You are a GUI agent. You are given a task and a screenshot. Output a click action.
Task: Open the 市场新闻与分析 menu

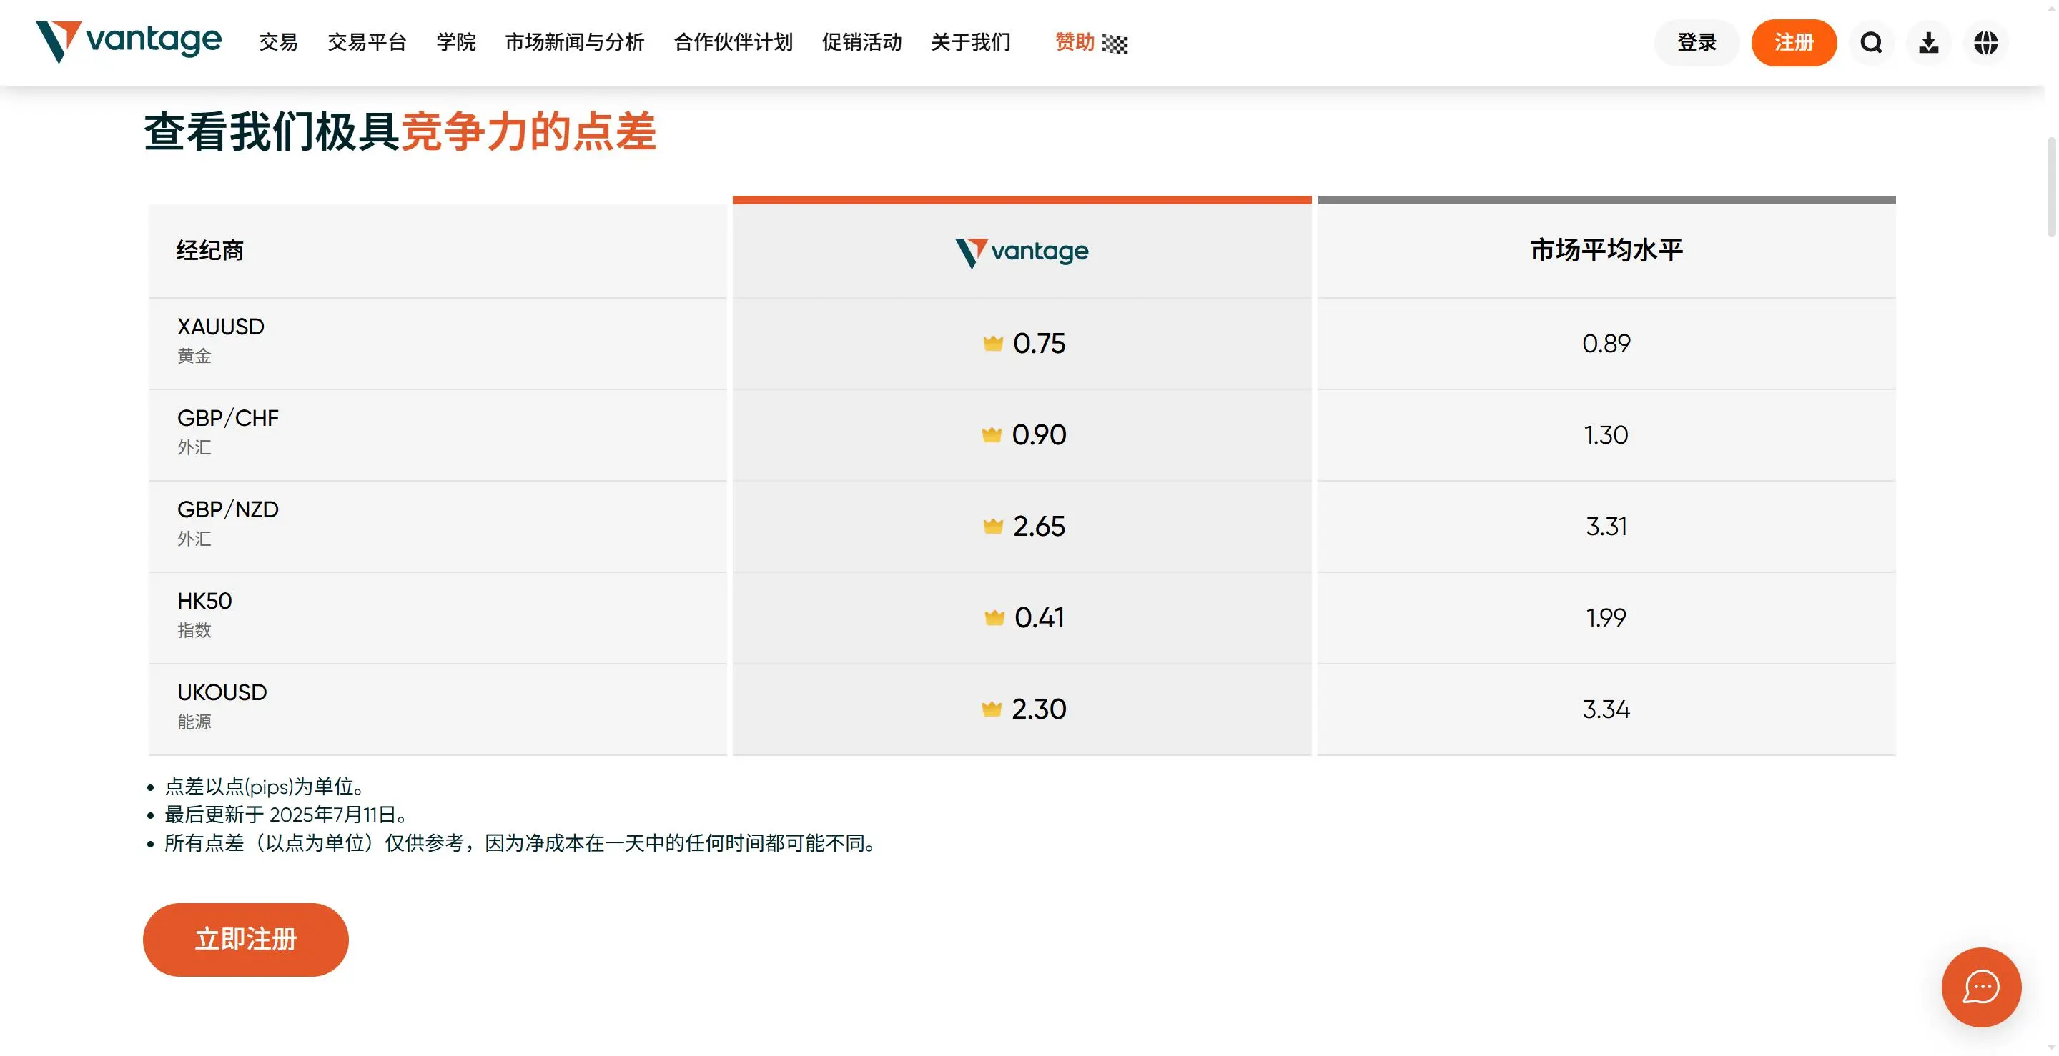tap(575, 42)
